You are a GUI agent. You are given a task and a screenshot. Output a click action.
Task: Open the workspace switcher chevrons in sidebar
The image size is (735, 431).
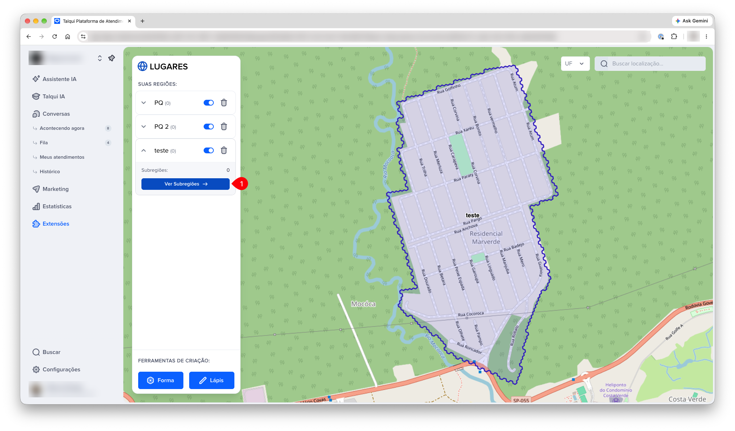click(99, 58)
